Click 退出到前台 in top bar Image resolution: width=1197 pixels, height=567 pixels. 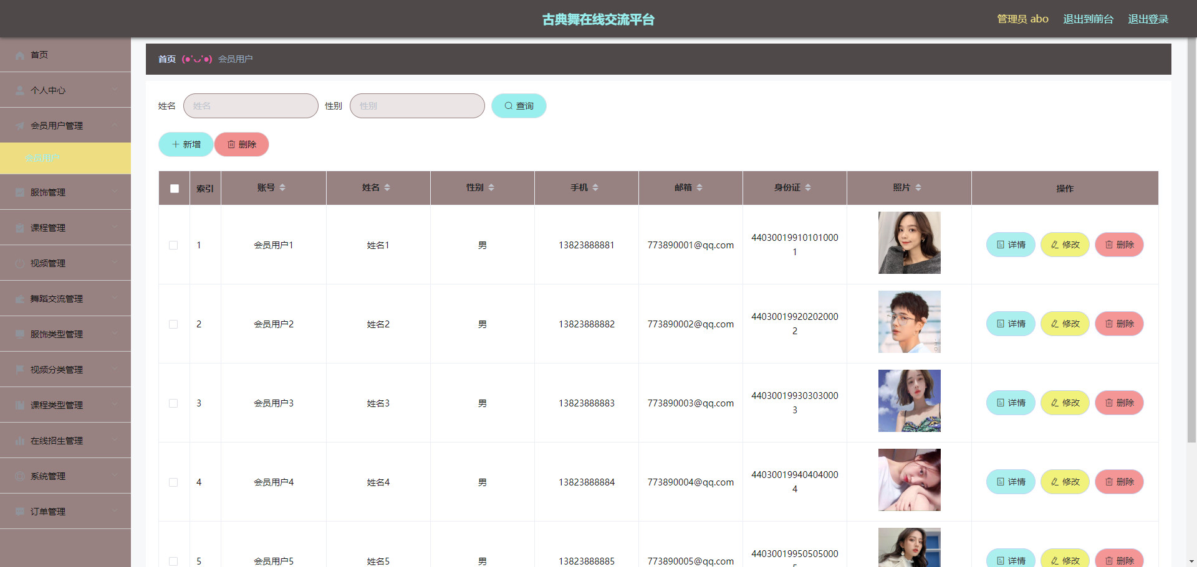click(x=1088, y=19)
